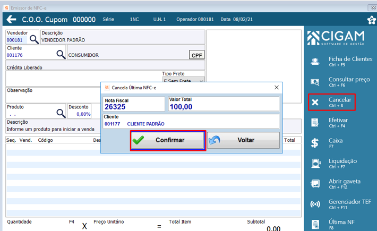377x231 pixels.
Task: Open Gerenciador TEF
Action: click(x=350, y=204)
